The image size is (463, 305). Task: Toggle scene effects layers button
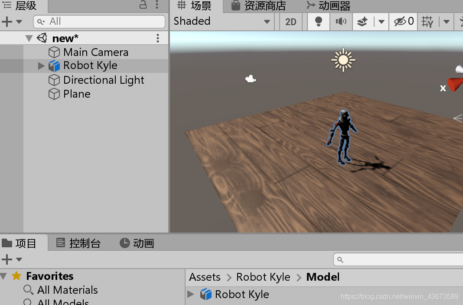(362, 22)
